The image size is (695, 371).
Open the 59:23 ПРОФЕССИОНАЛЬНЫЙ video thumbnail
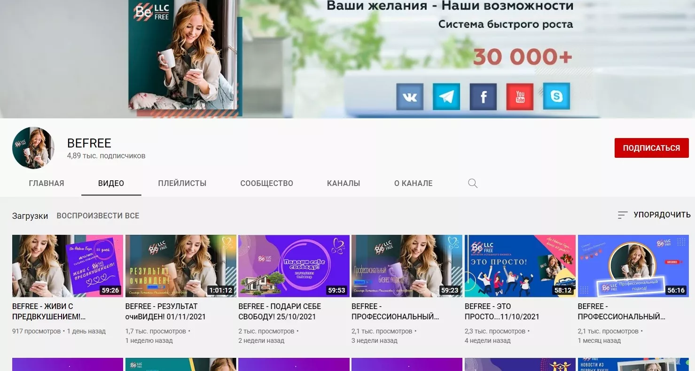(407, 266)
